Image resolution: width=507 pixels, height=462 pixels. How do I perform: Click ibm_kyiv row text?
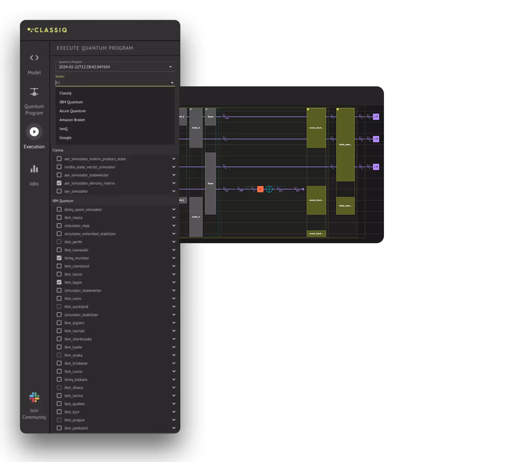72,412
